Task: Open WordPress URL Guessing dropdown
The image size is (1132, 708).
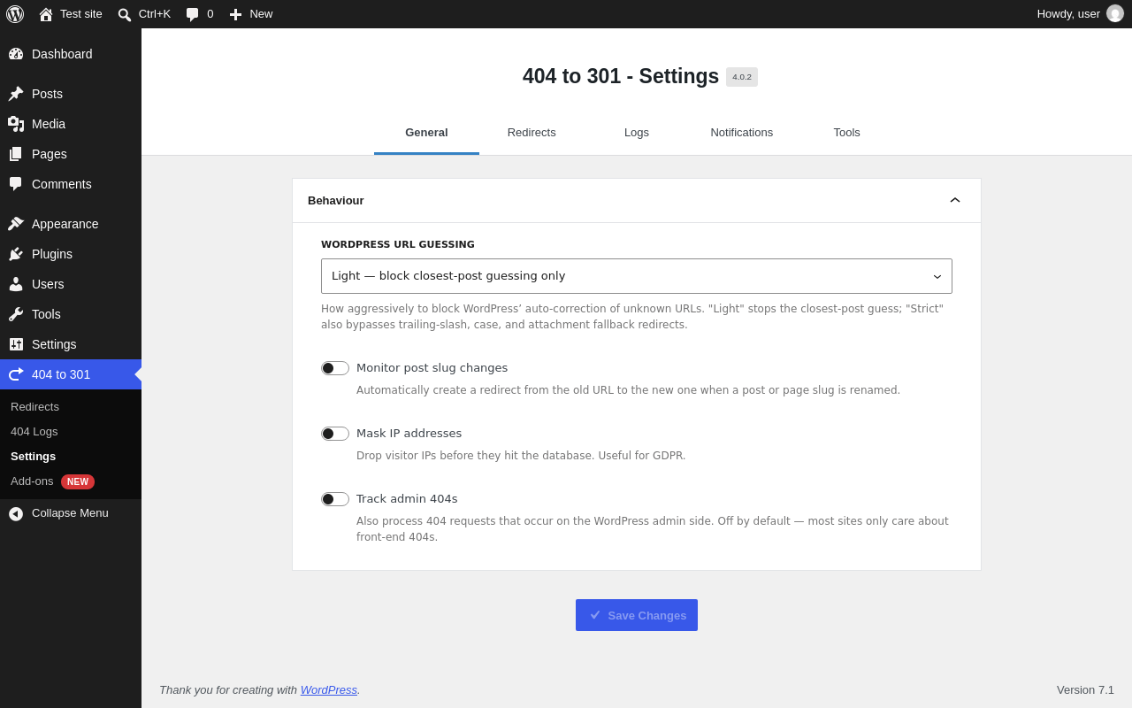Action: pyautogui.click(x=637, y=276)
